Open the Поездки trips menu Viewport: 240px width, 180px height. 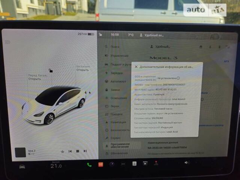(114, 114)
